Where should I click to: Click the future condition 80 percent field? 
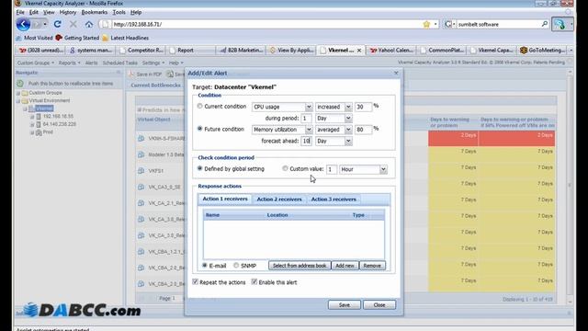click(x=363, y=130)
